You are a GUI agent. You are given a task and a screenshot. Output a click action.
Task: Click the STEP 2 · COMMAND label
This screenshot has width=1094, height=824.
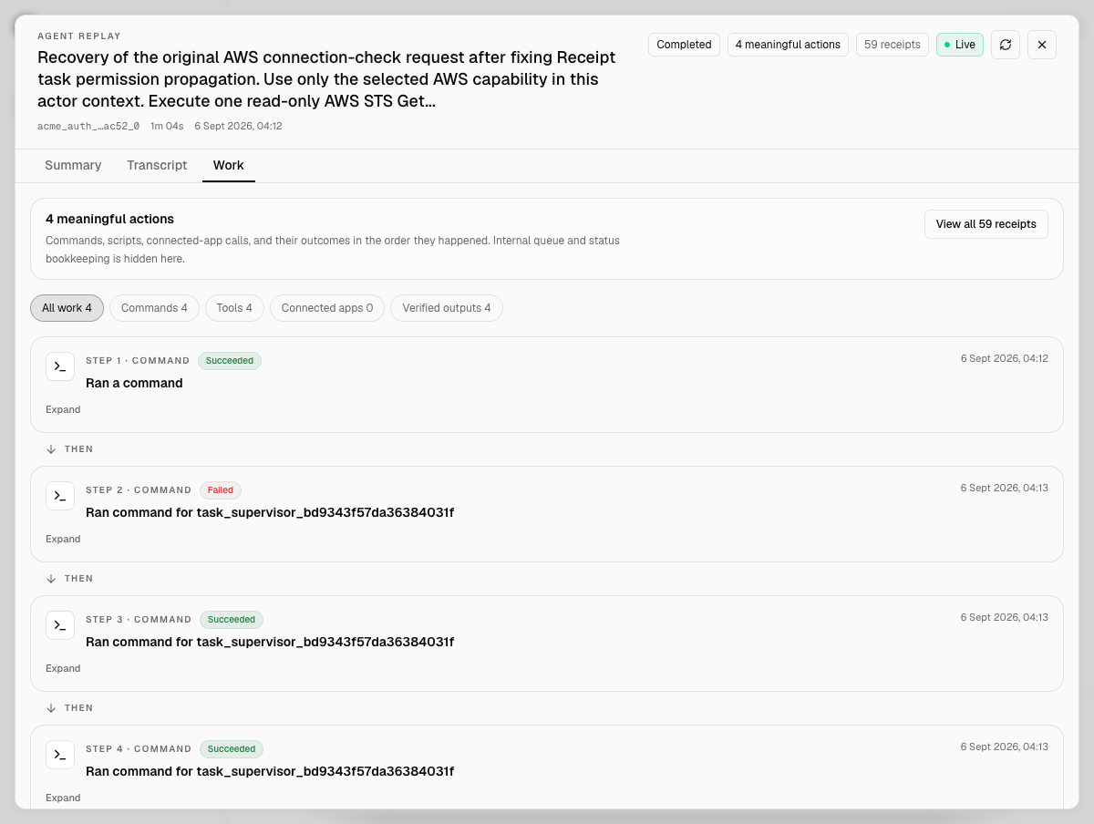(139, 490)
